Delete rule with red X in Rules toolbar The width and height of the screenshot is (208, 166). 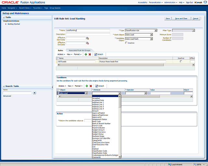(90, 54)
